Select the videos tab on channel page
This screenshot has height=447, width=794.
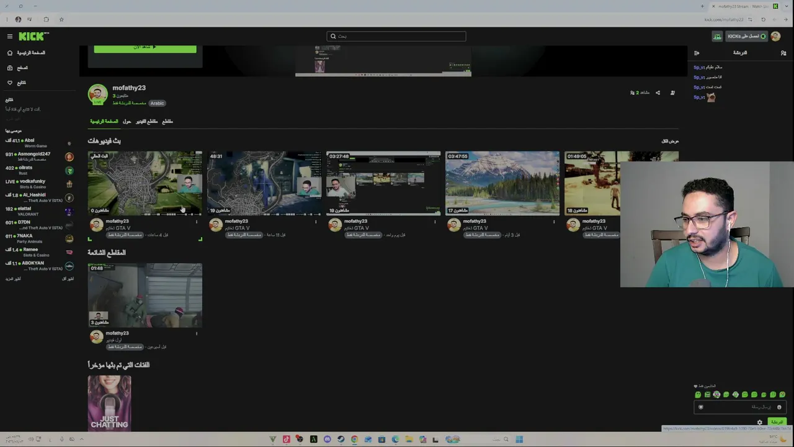[x=147, y=122]
